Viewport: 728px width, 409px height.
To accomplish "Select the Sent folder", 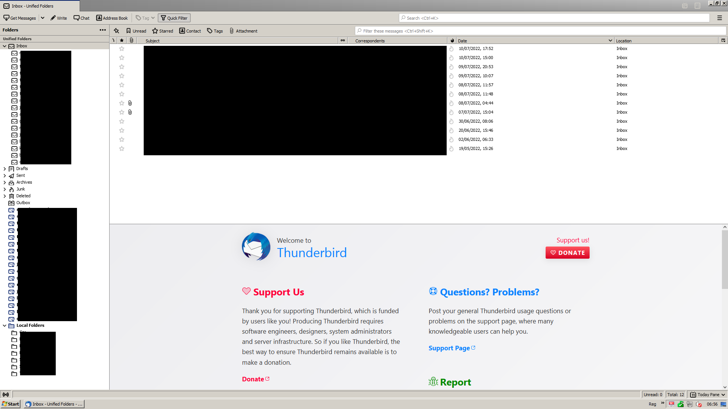I will click(x=20, y=176).
